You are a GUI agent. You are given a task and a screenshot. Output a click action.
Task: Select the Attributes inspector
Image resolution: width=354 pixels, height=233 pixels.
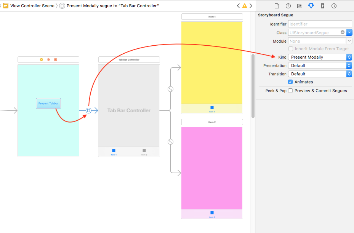point(311,6)
